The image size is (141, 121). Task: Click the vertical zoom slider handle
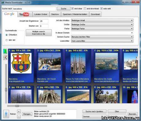(6, 90)
